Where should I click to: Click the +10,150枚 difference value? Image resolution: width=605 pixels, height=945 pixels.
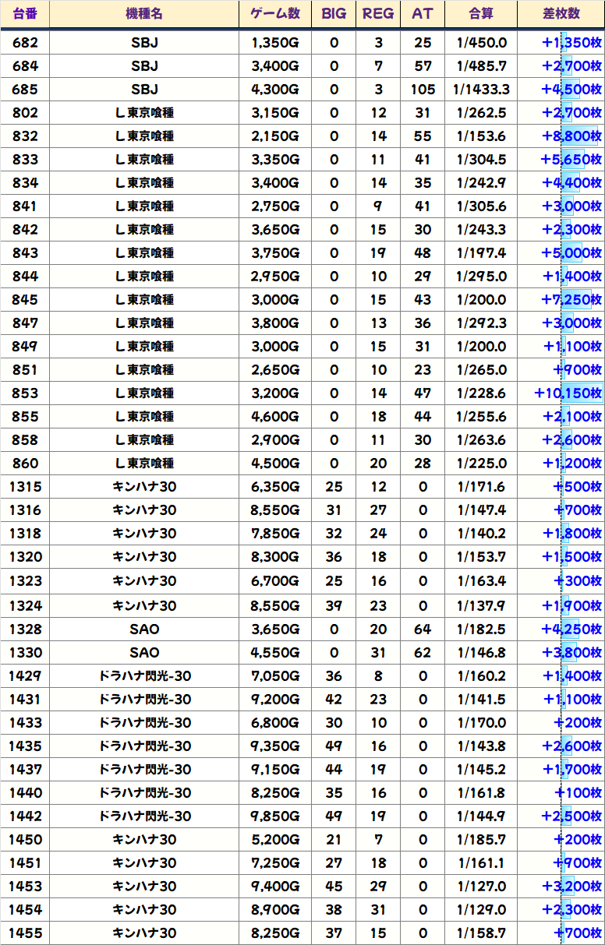pyautogui.click(x=568, y=393)
